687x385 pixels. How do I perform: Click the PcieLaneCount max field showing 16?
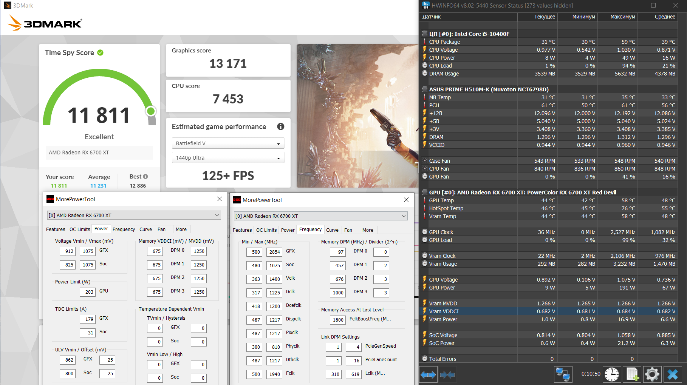pyautogui.click(x=354, y=360)
